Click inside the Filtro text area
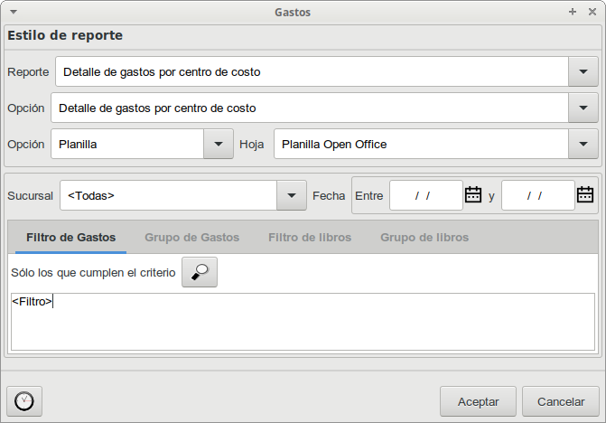 pyautogui.click(x=303, y=322)
